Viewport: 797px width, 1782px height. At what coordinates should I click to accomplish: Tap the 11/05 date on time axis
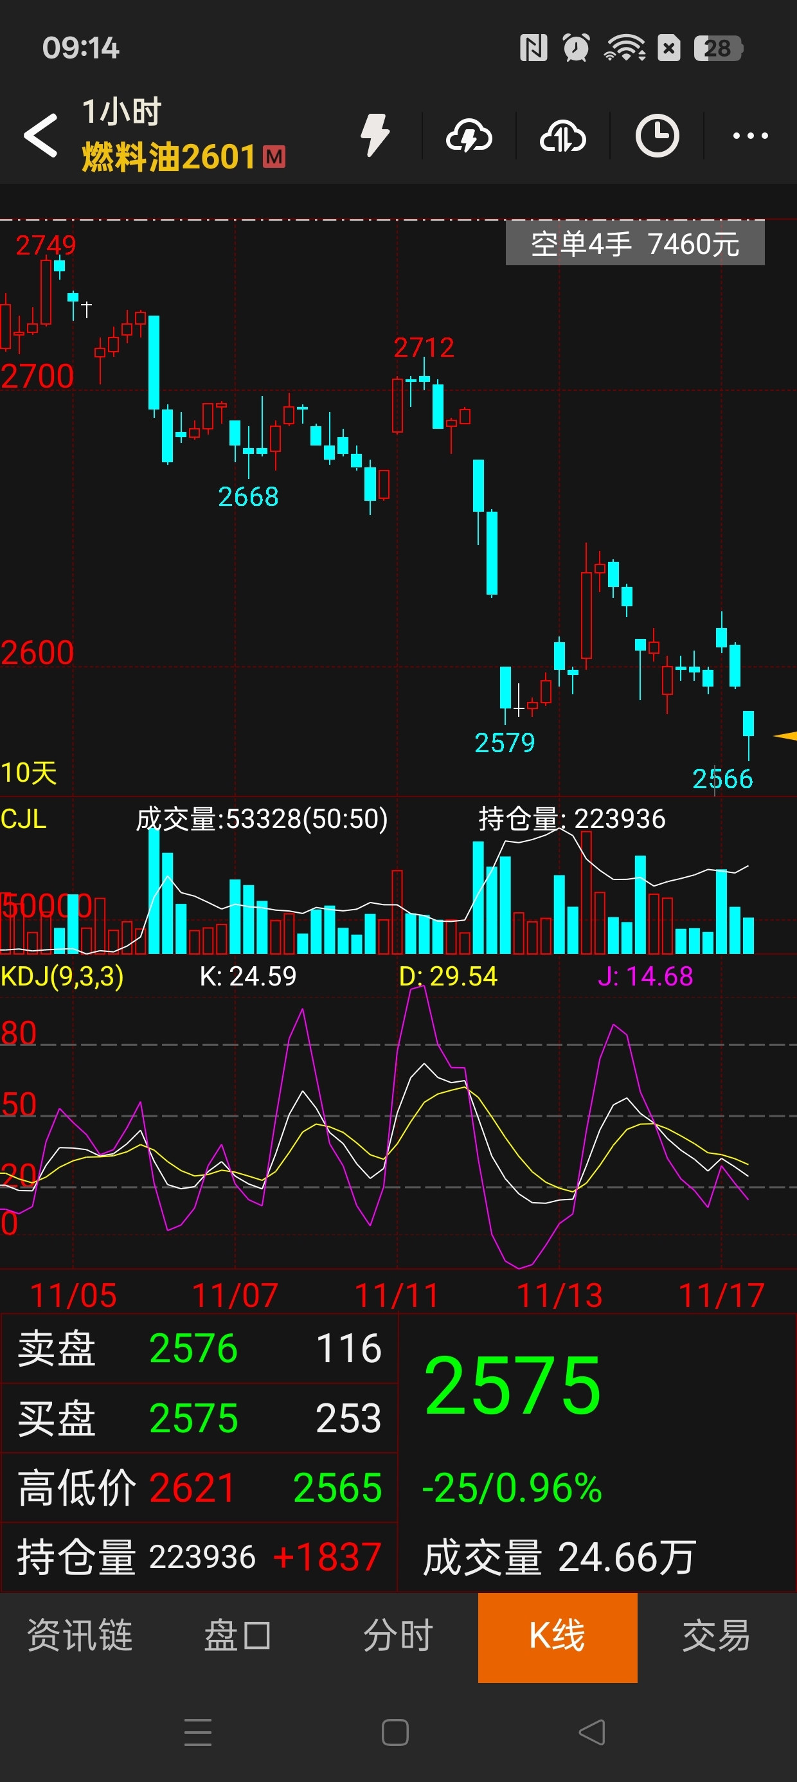[x=73, y=1295]
